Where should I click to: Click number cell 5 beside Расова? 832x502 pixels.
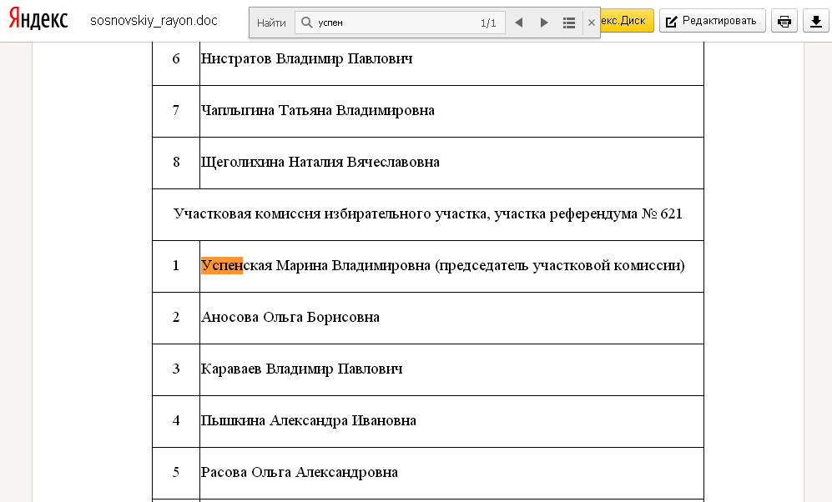[x=176, y=472]
